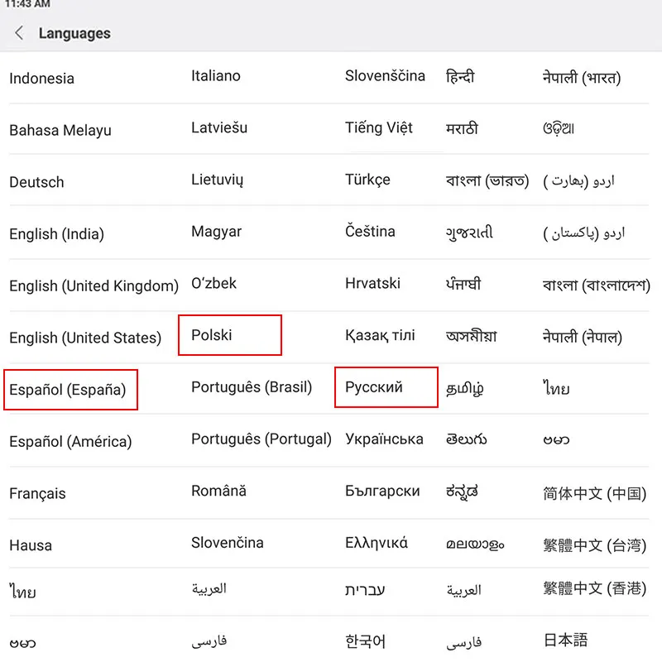Select বাংলা (ভারত) language
Image resolution: width=662 pixels, height=662 pixels.
(x=487, y=180)
